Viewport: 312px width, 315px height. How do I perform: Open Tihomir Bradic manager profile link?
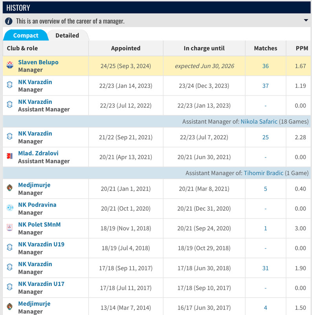(x=264, y=173)
